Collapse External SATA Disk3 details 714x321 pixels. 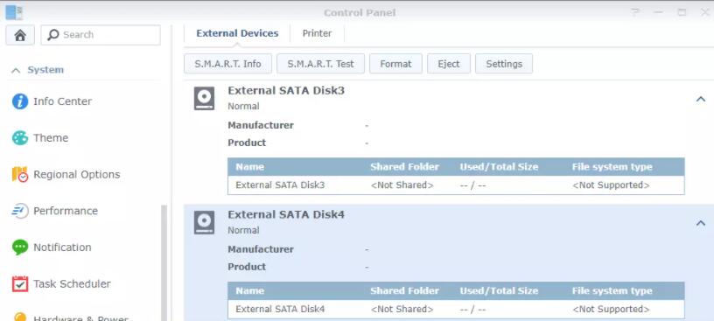coord(701,99)
